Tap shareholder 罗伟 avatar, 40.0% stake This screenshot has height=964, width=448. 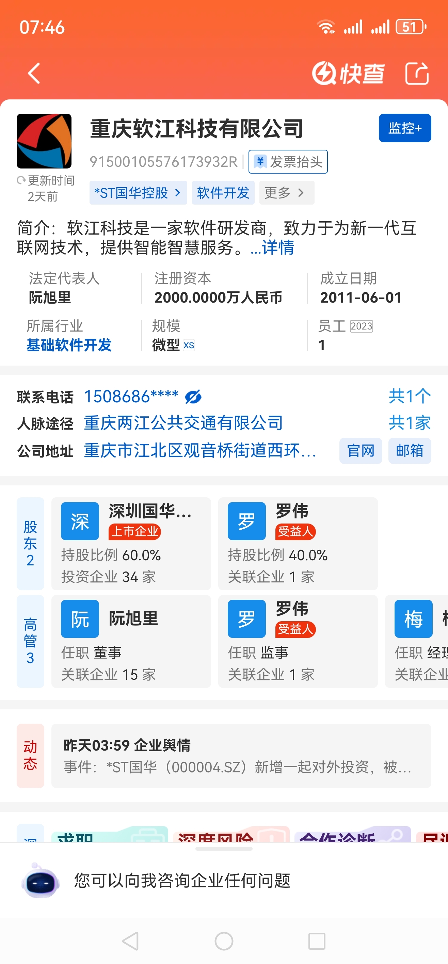pyautogui.click(x=247, y=521)
